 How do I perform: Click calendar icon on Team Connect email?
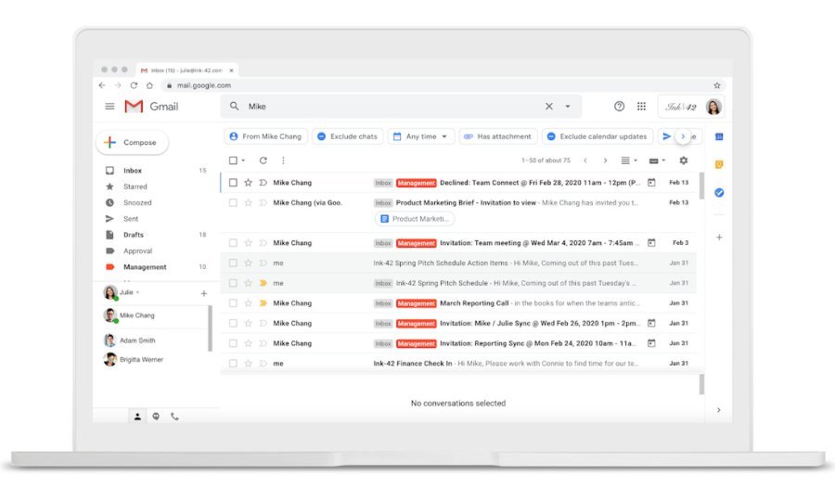(651, 183)
